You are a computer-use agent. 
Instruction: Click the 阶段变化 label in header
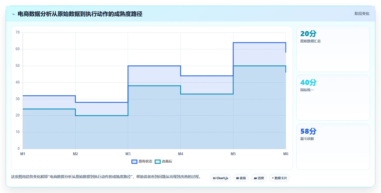coord(362,14)
